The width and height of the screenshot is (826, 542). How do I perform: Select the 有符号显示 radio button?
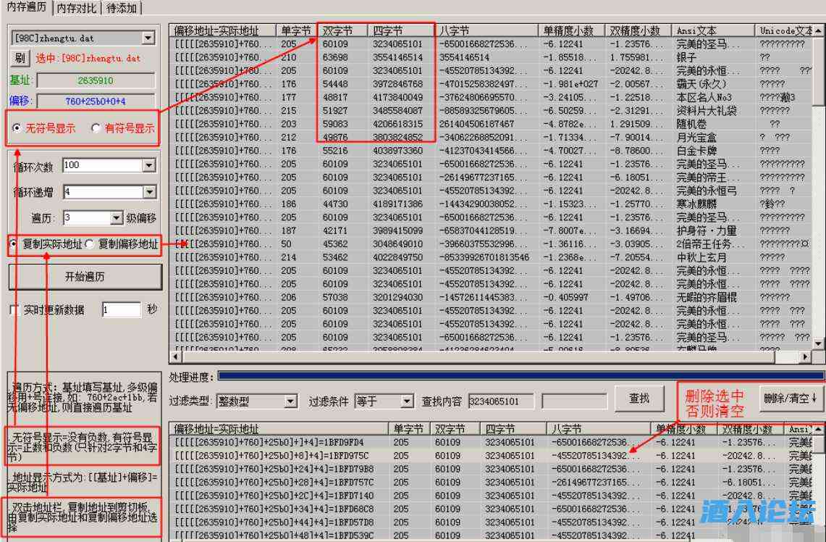[x=96, y=128]
